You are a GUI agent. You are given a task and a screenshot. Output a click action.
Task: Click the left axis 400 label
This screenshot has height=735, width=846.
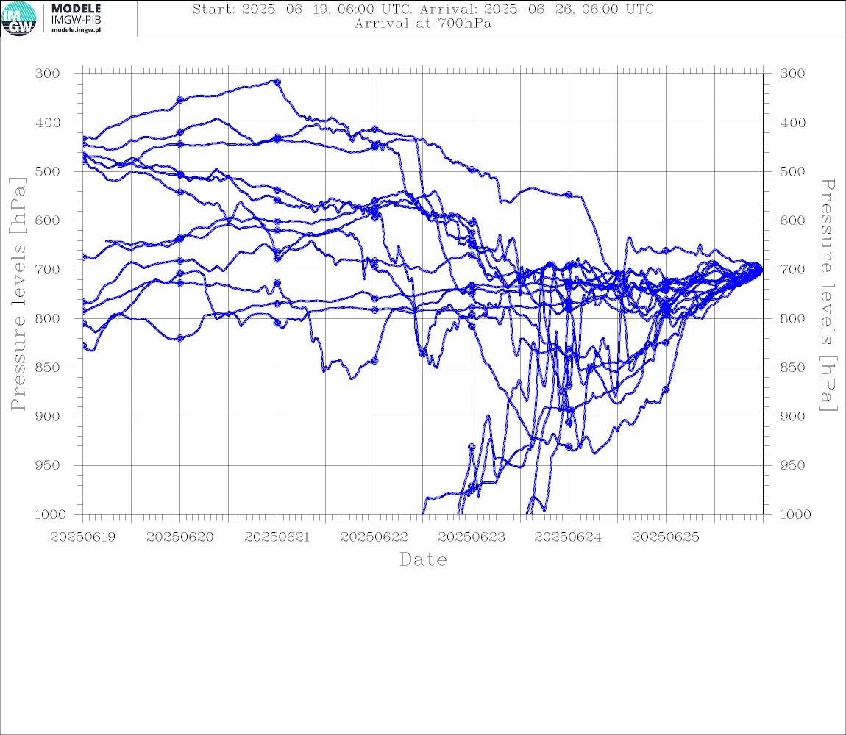(47, 123)
